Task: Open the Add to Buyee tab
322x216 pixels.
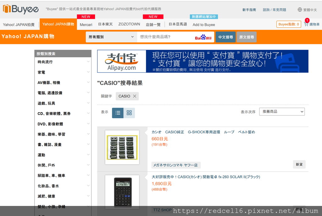Action: [204, 25]
